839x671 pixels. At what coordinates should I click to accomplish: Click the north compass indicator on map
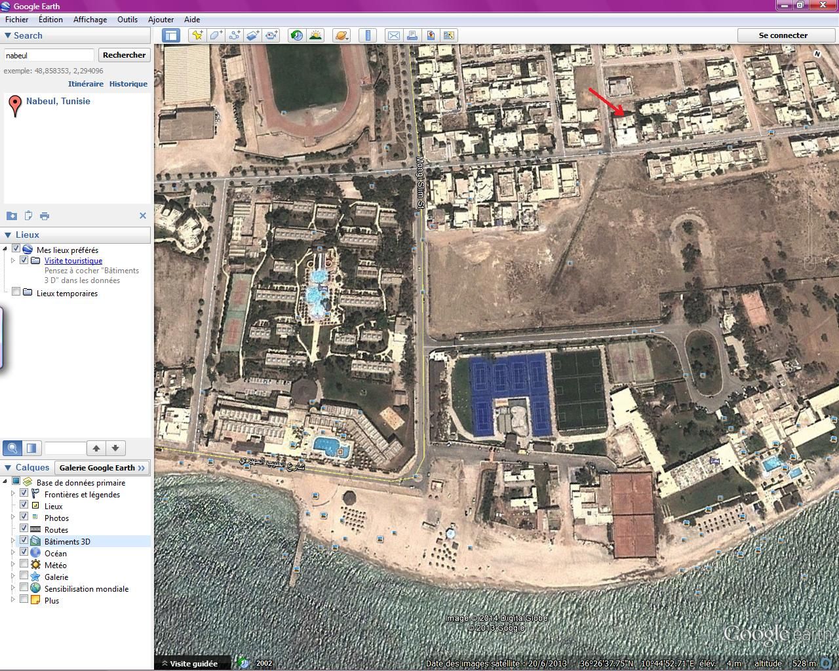[817, 54]
